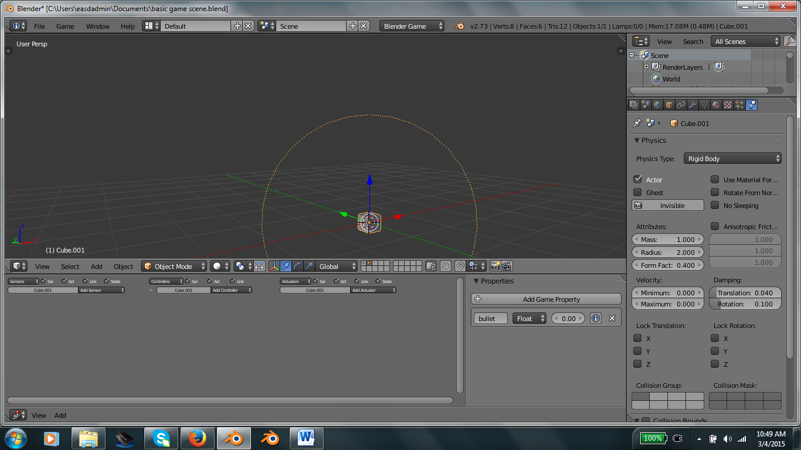The width and height of the screenshot is (801, 450).
Task: Open the Help menu
Action: click(x=128, y=26)
